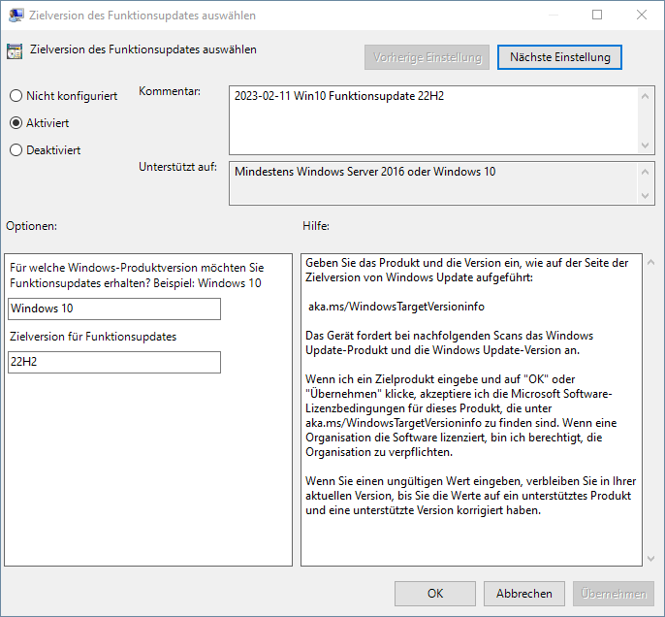The image size is (665, 617).
Task: Click into the Kommentar text box
Action: (433, 120)
